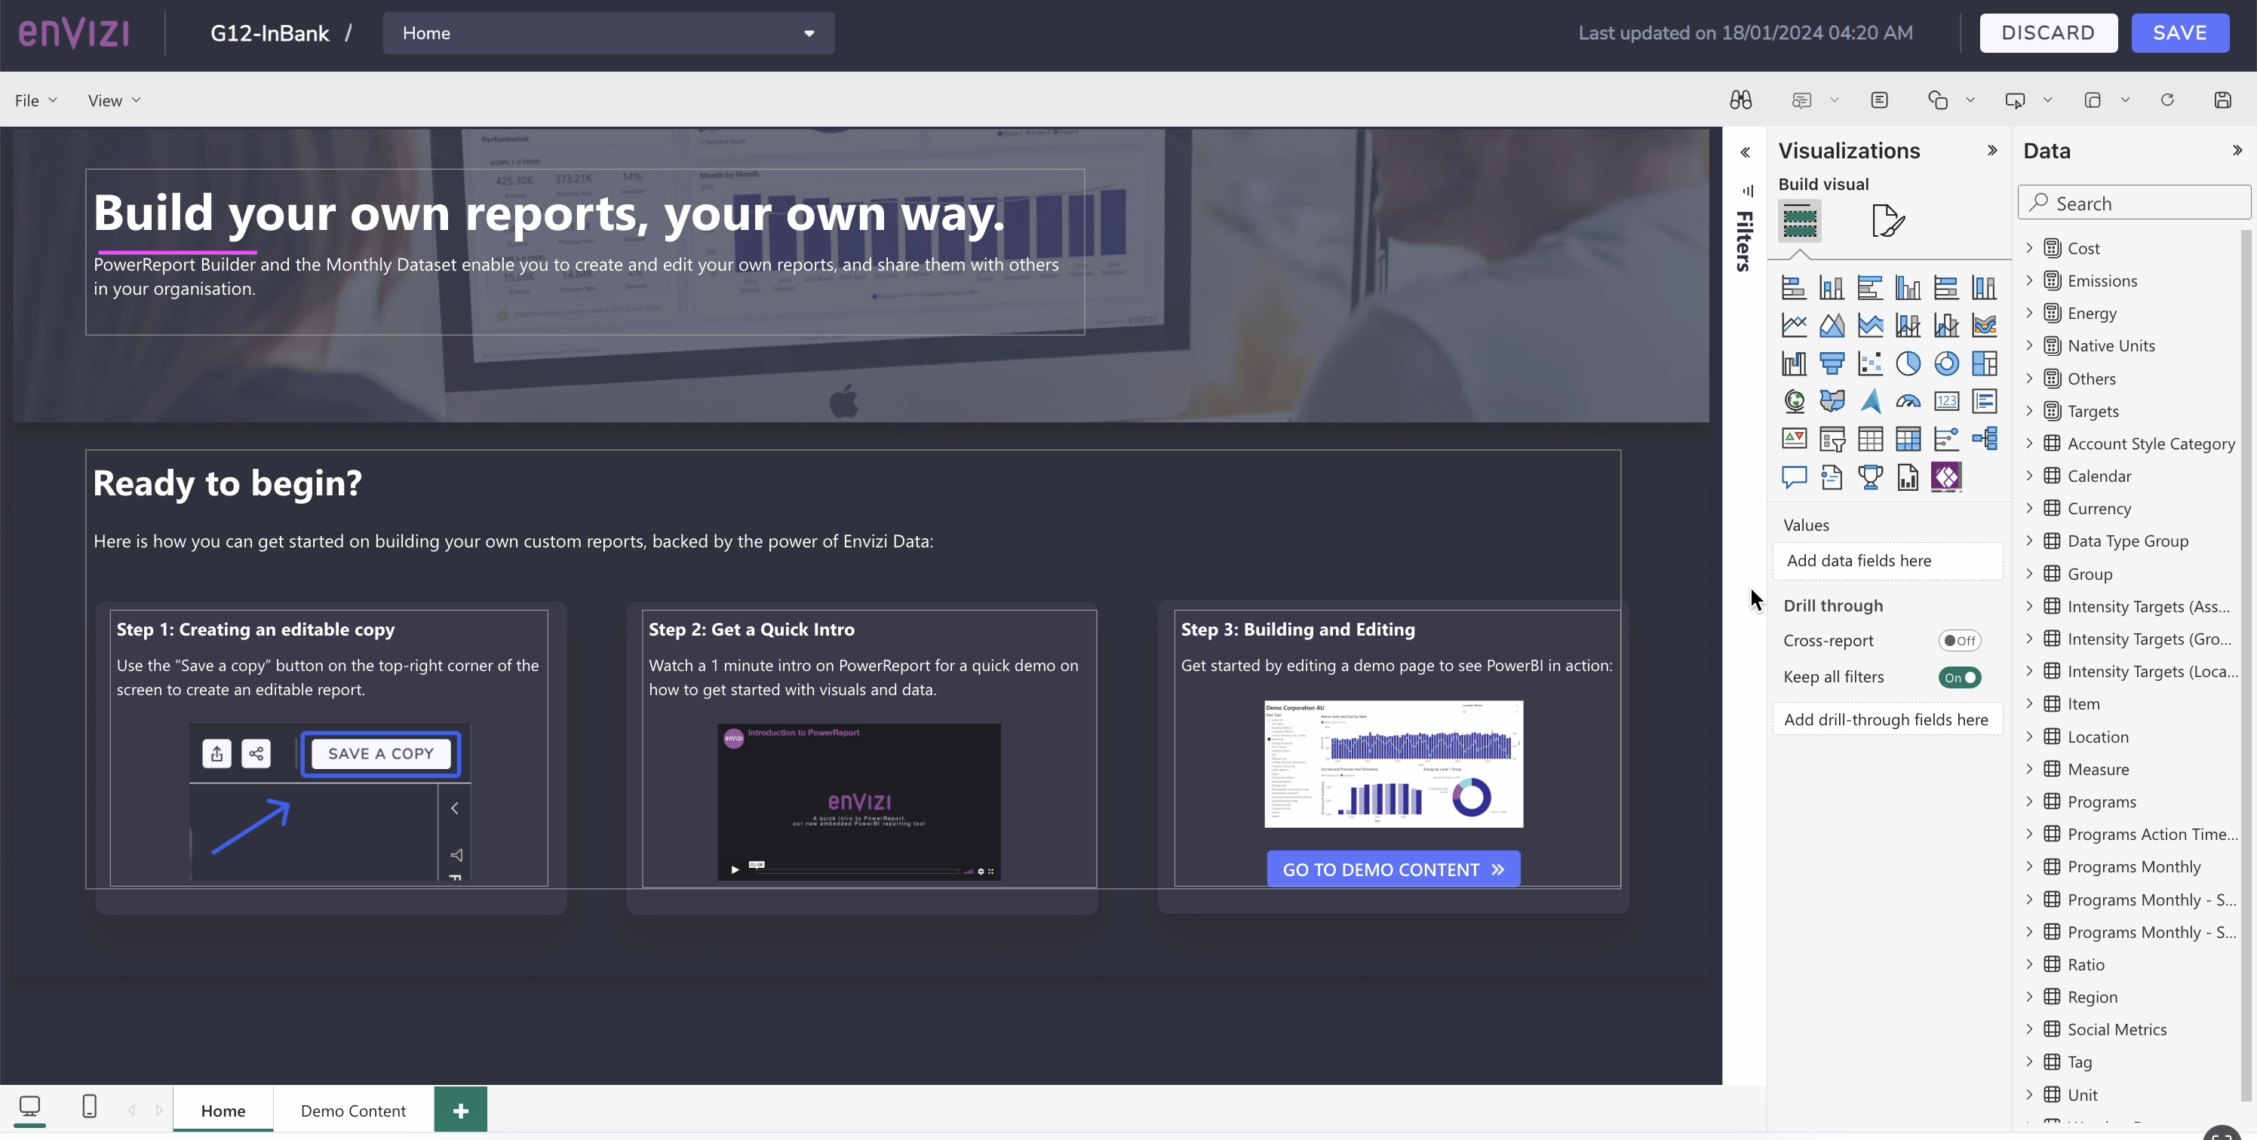The width and height of the screenshot is (2257, 1140).
Task: Switch to the Demo Content tab
Action: pos(353,1109)
